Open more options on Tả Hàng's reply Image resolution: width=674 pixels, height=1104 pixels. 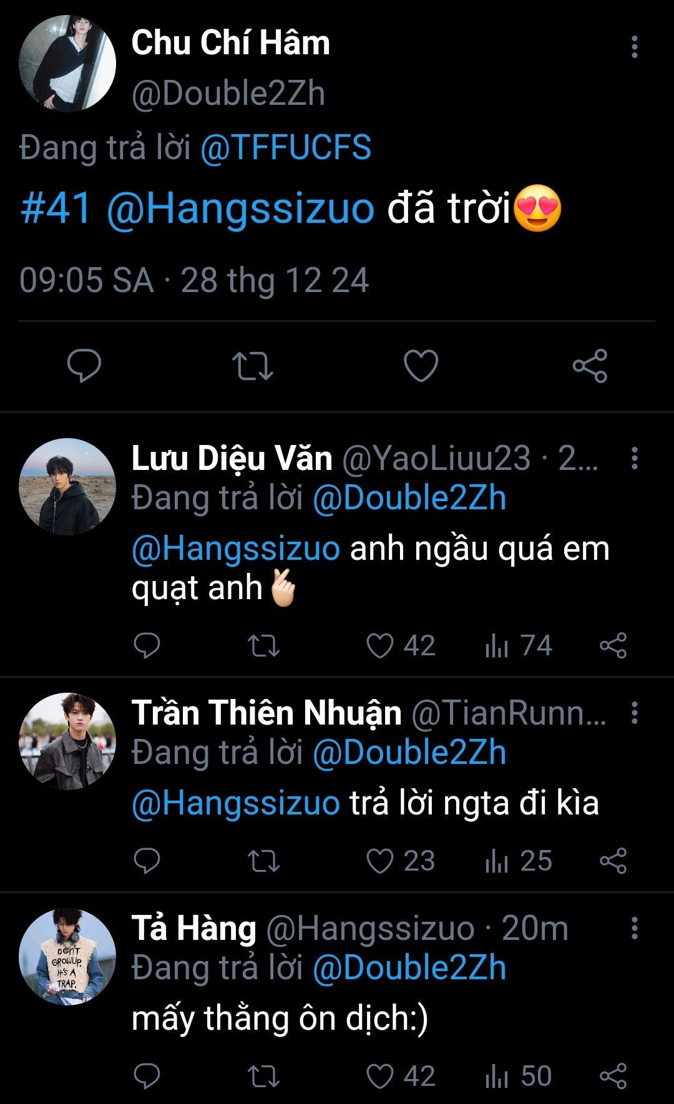click(634, 928)
